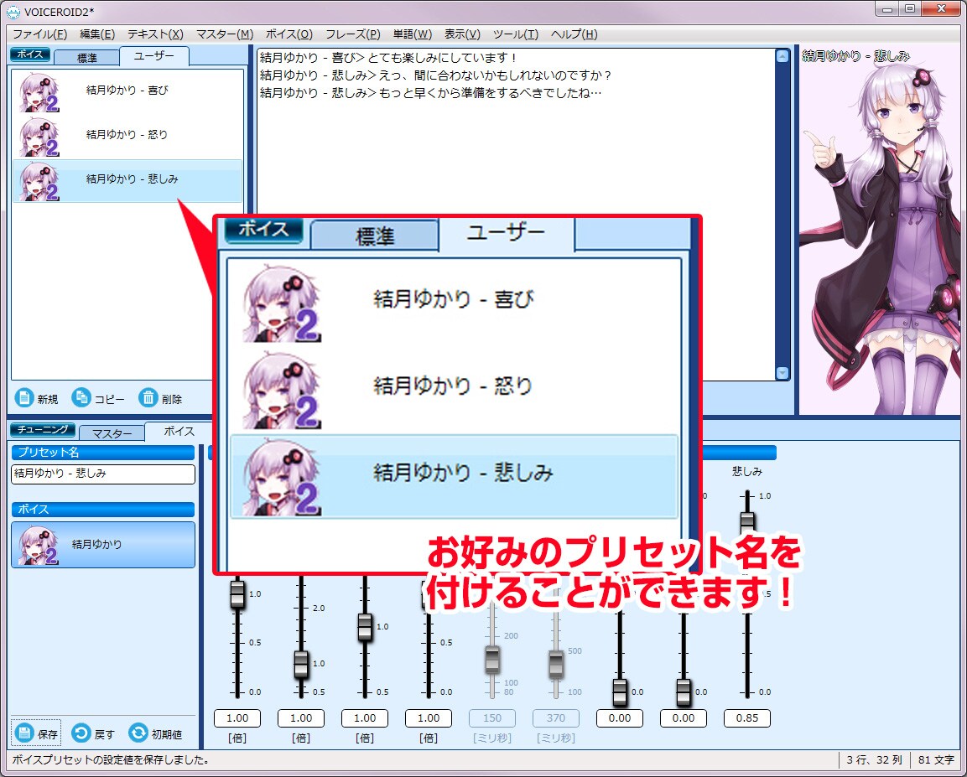
Task: Click the greyed-out 370 millisecond value box
Action: (556, 717)
